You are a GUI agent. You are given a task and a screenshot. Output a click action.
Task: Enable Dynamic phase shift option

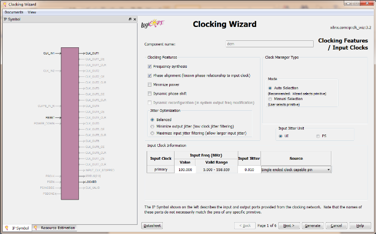(x=150, y=94)
